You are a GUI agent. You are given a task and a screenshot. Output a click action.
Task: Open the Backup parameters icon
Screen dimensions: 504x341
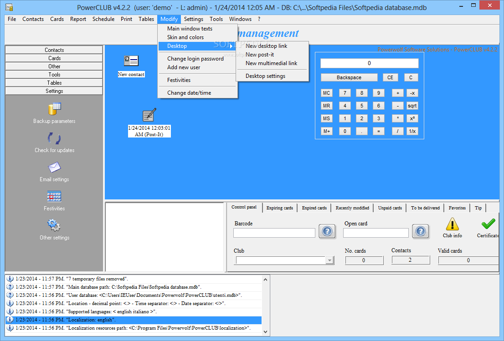pos(54,109)
